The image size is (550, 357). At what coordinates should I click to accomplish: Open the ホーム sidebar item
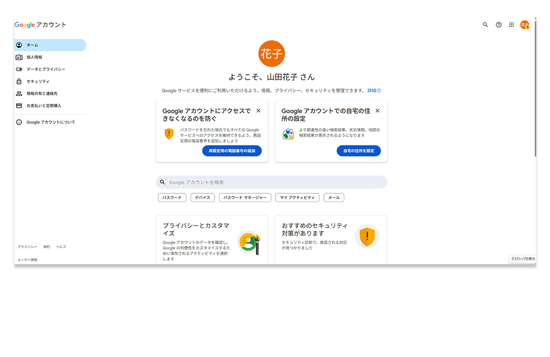50,45
